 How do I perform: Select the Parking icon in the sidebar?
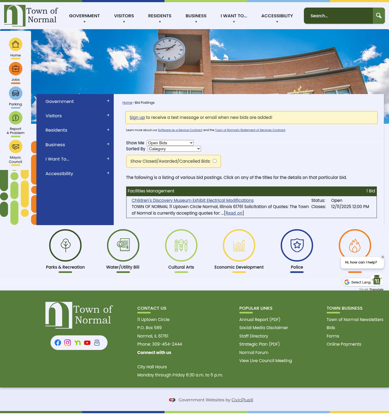[15, 94]
